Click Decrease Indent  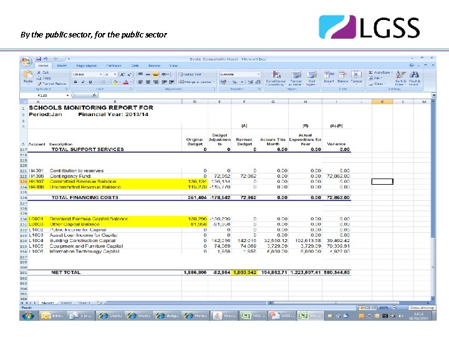pyautogui.click(x=164, y=82)
